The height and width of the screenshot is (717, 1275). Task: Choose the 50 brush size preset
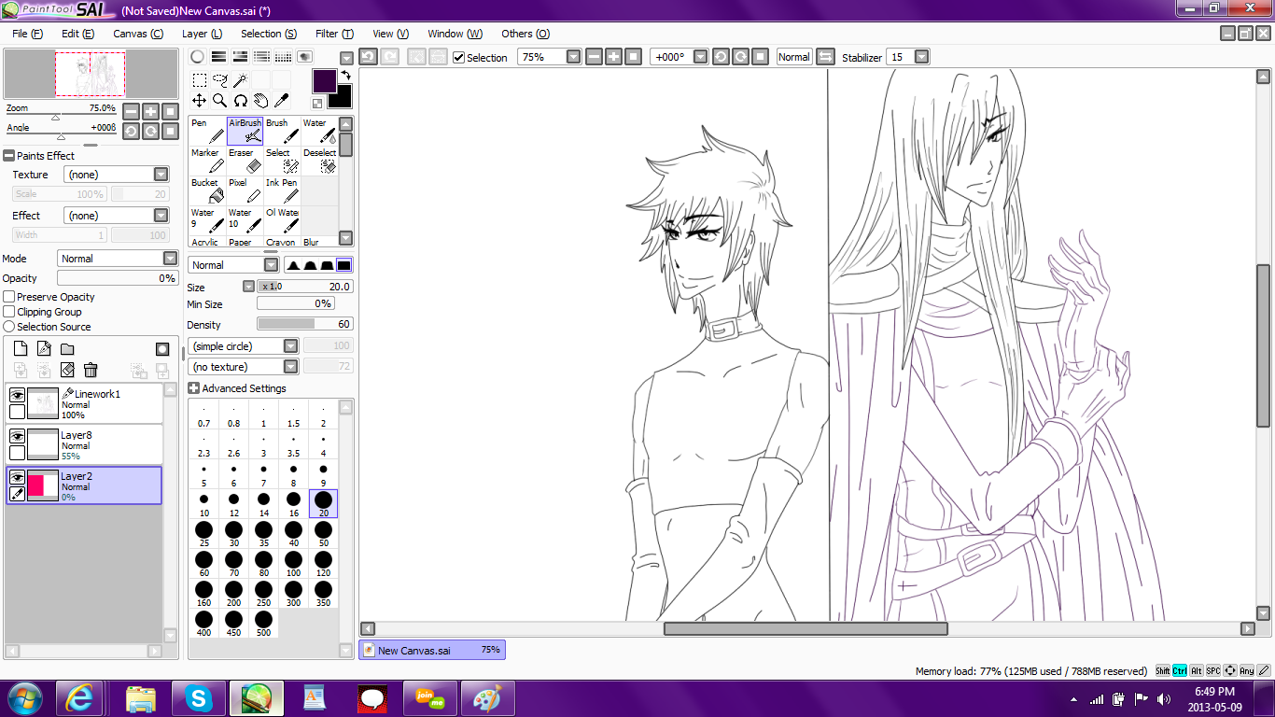(x=323, y=534)
